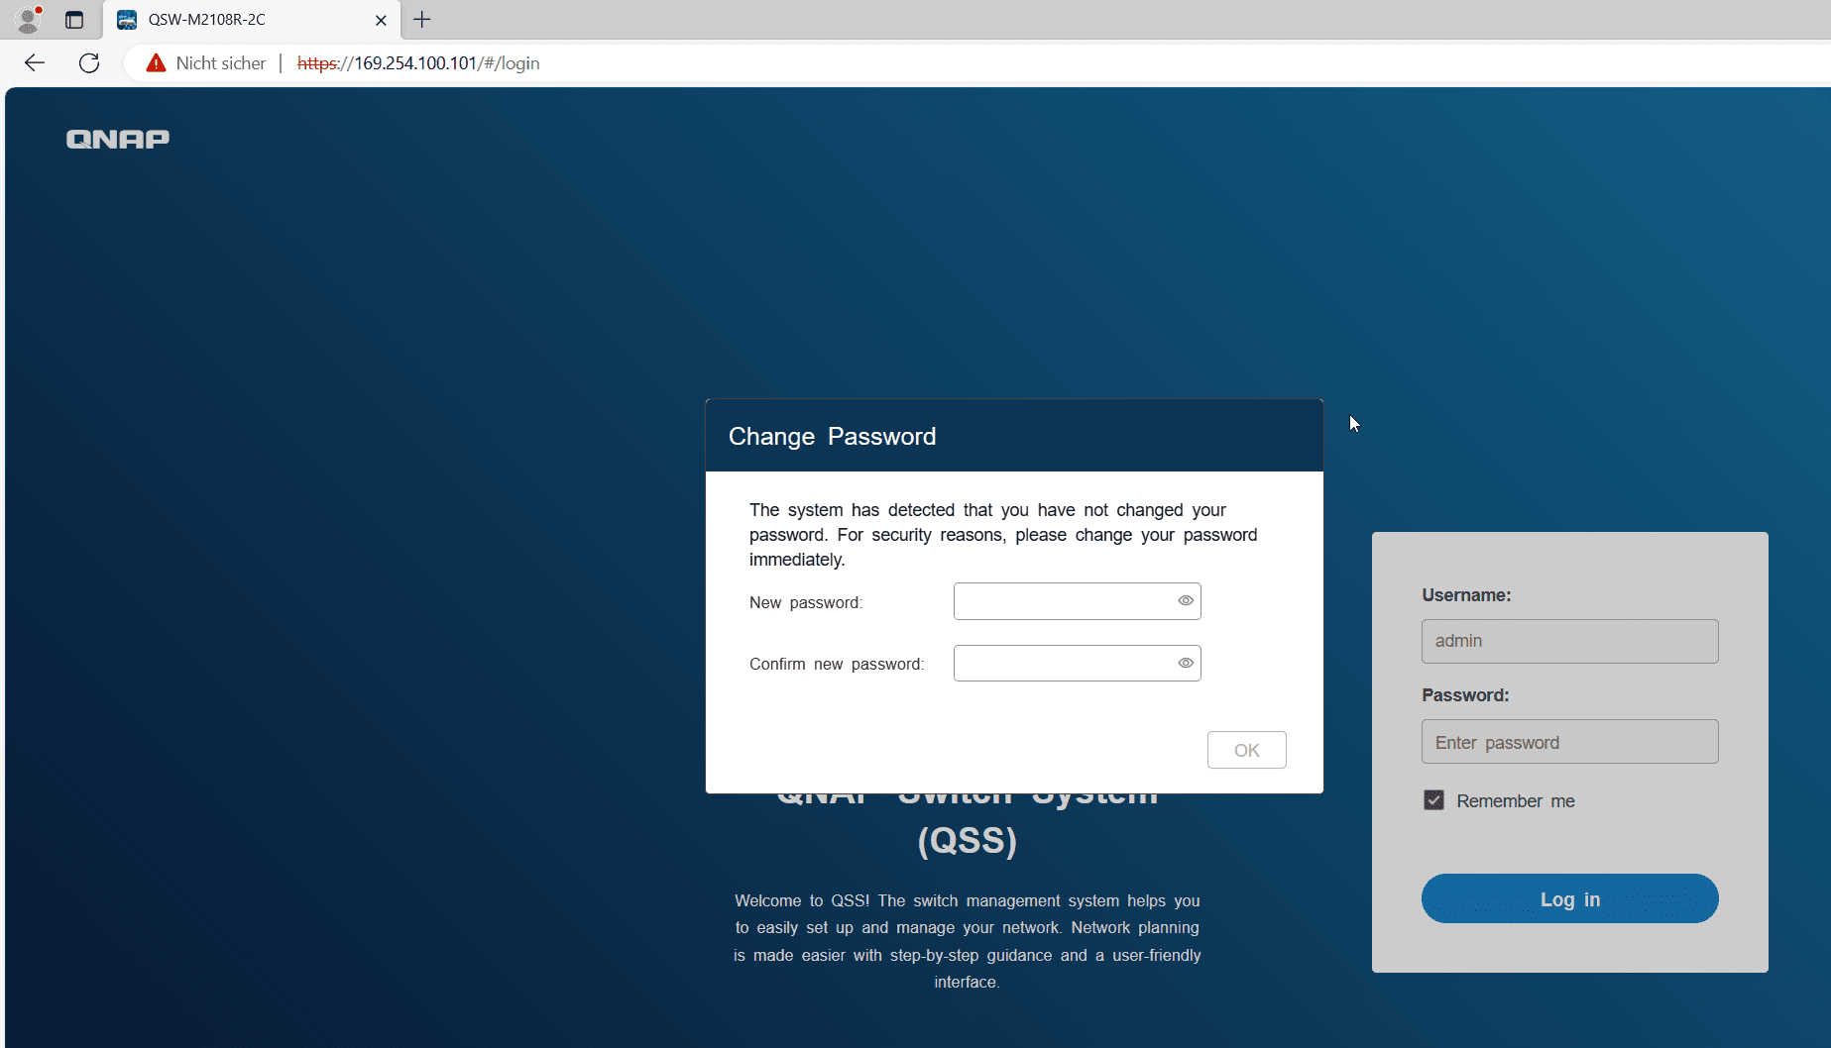Screen dimensions: 1831x1048
Task: Click the New password input field
Action: pos(1078,601)
